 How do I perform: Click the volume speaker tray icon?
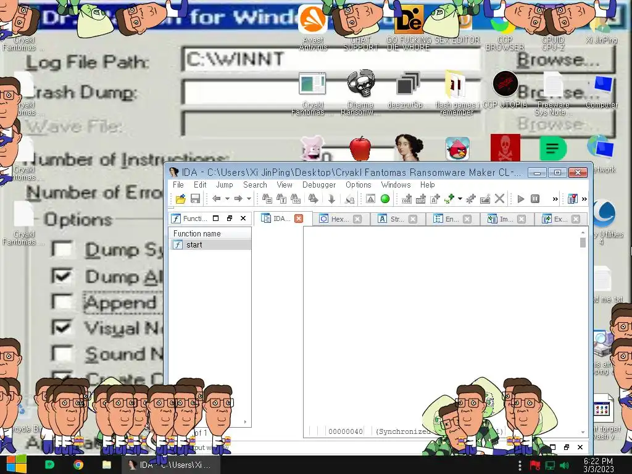click(564, 465)
